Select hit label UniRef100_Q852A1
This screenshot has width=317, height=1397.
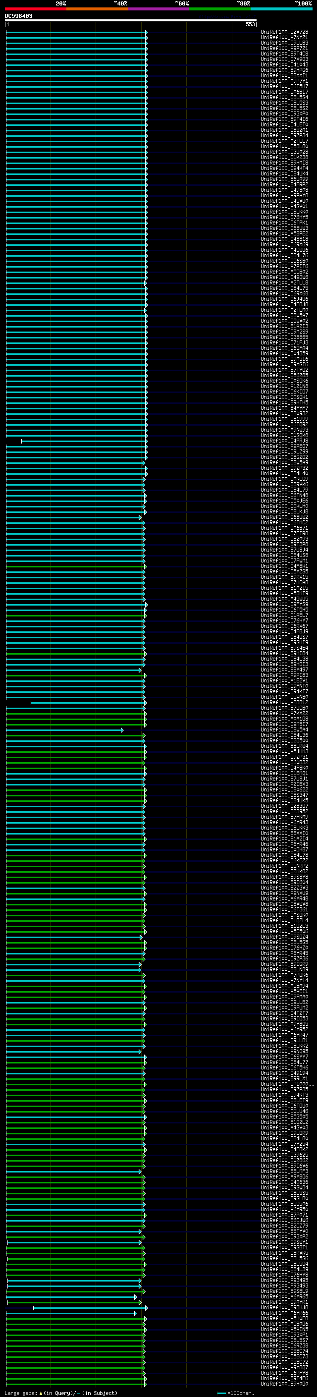click(284, 130)
